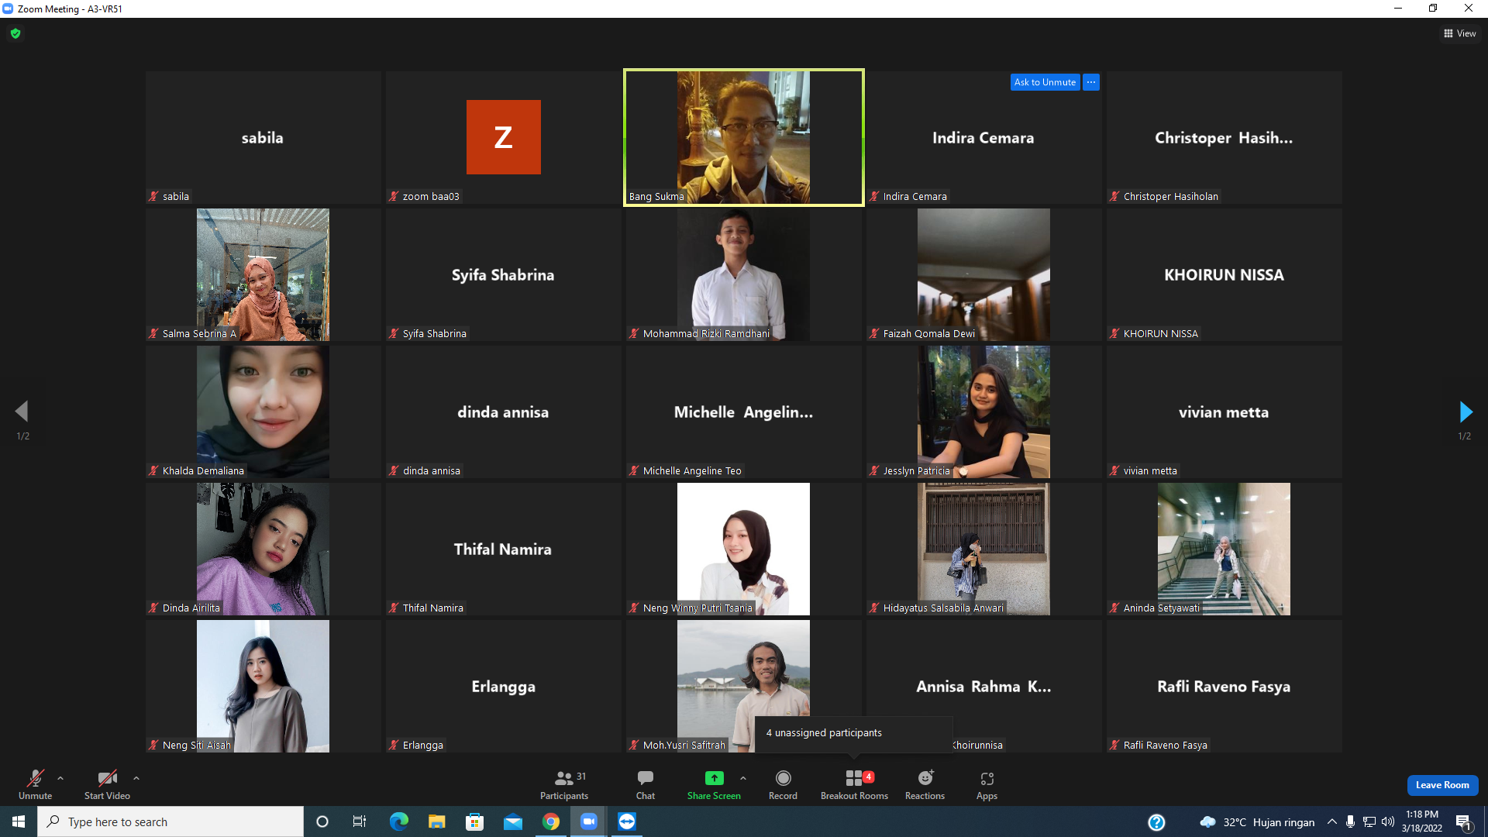The height and width of the screenshot is (837, 1488).
Task: Open Google Chrome from the taskbar
Action: (550, 821)
